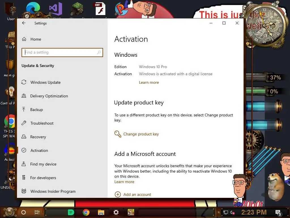Viewport: 290px width, 218px height.
Task: Click the Home house icon
Action: coord(24,39)
